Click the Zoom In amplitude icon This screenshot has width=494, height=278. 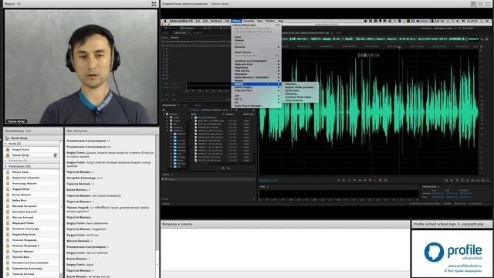(x=446, y=181)
